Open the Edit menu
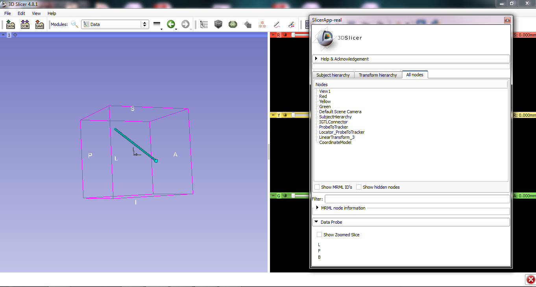This screenshot has width=536, height=287. pos(21,13)
